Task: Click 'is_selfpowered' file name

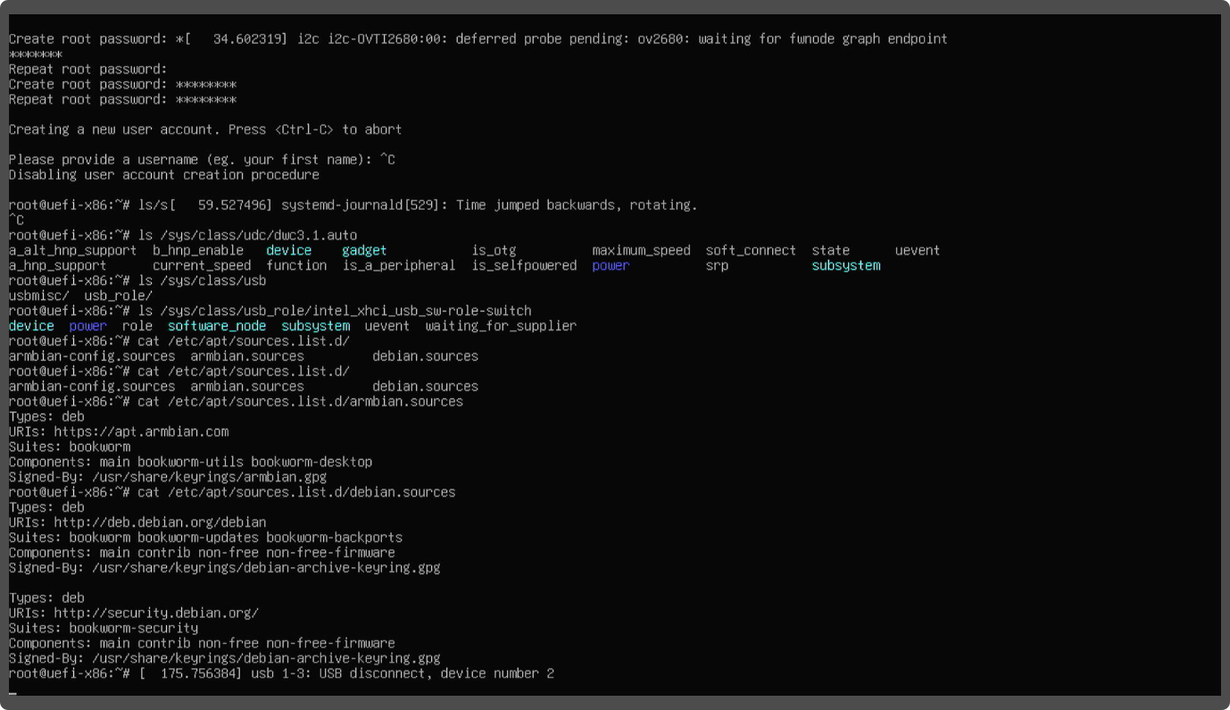Action: click(524, 266)
